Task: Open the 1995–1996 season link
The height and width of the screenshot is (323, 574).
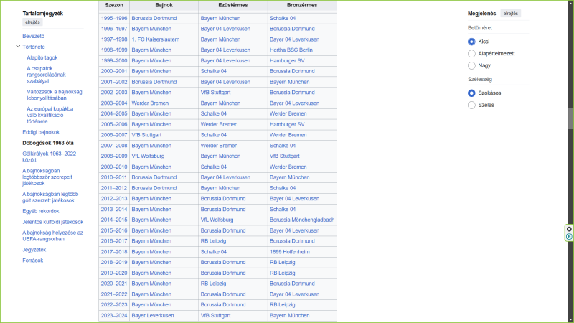Action: click(x=114, y=18)
